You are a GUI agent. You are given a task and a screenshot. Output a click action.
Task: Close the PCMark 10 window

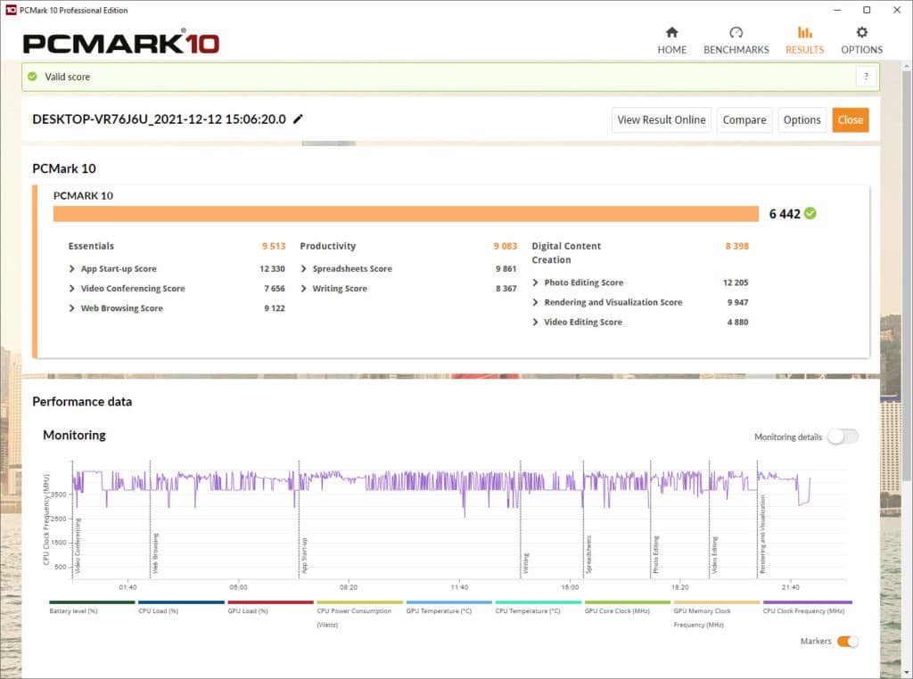coord(897,10)
